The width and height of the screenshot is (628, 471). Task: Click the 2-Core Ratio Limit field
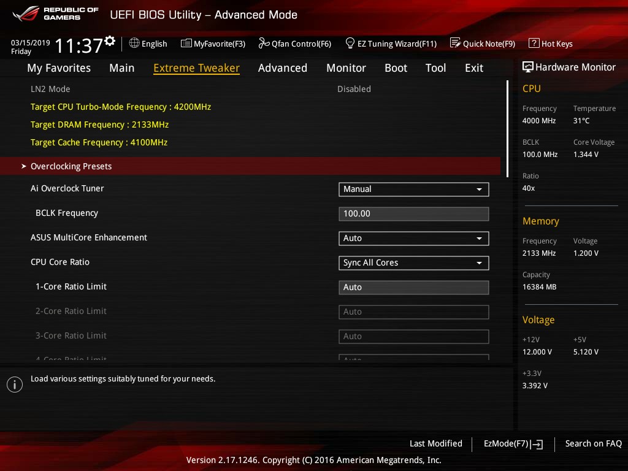coord(414,312)
